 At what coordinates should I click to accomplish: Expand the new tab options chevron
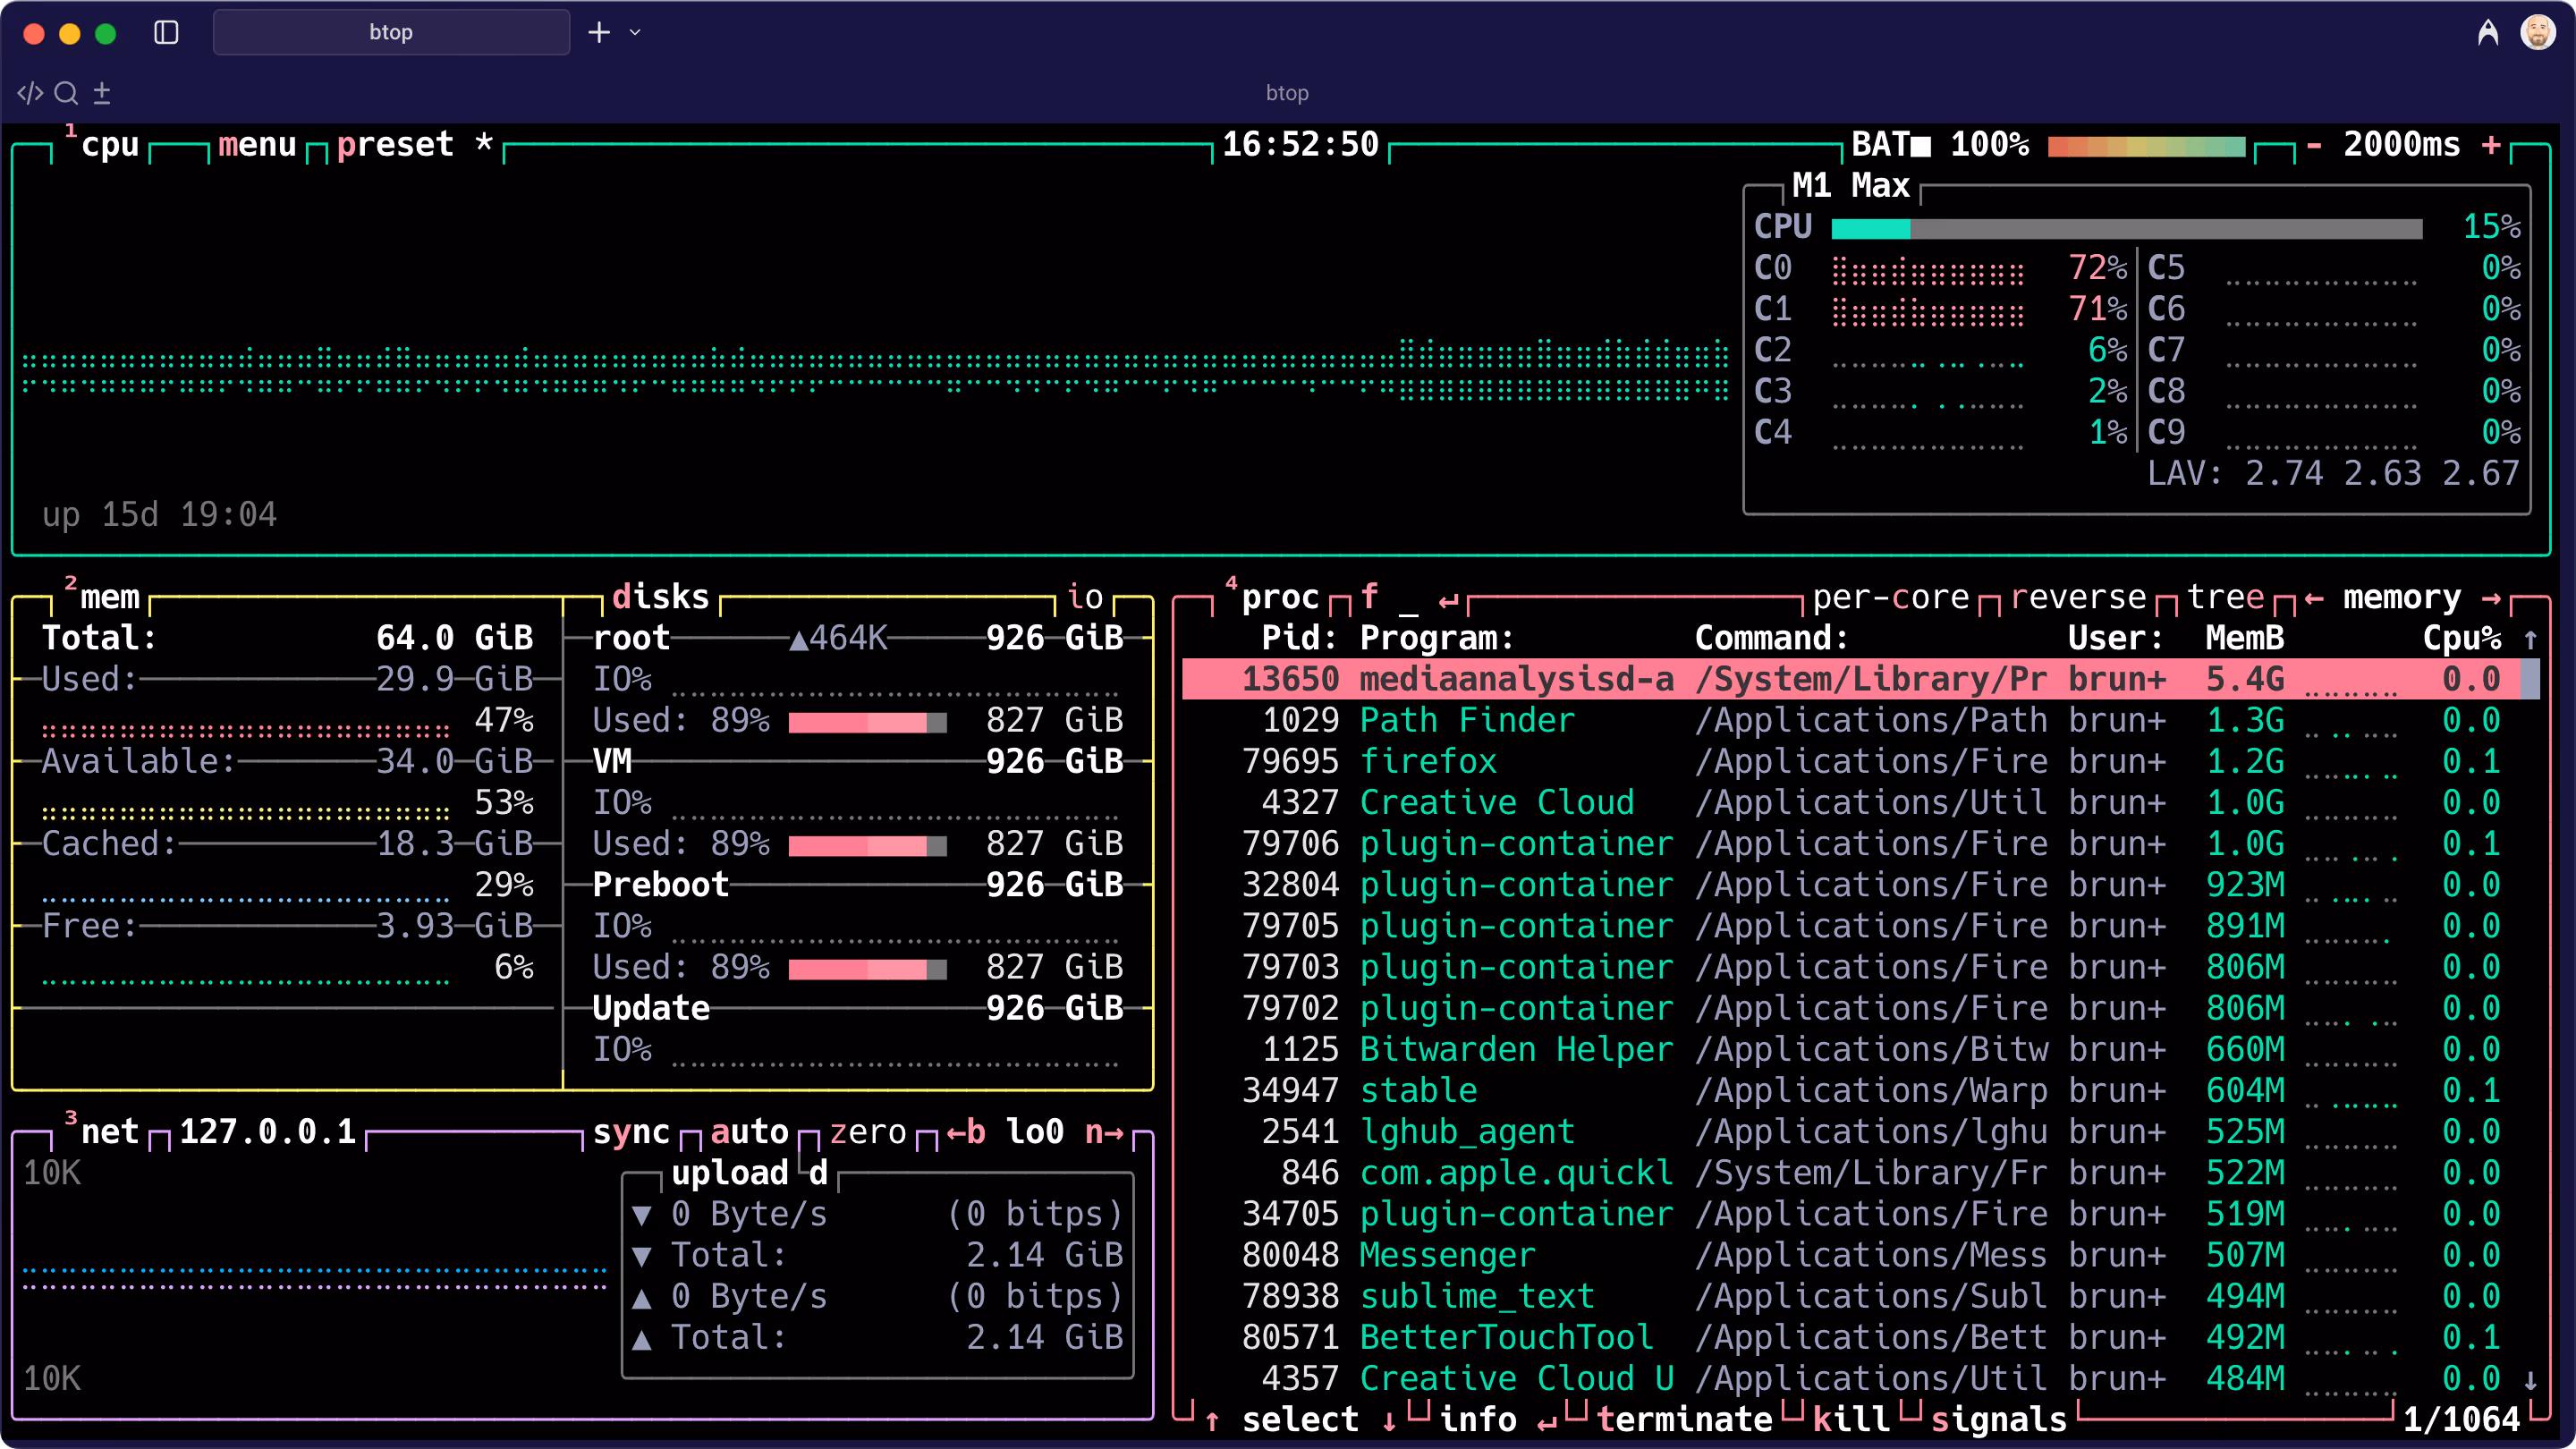pos(635,33)
